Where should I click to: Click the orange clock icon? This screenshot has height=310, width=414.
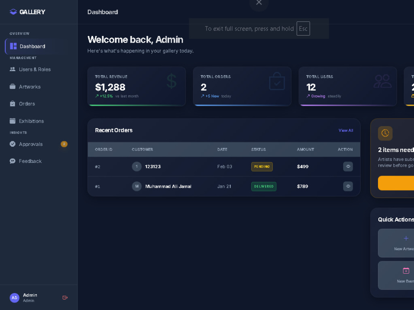pyautogui.click(x=385, y=134)
